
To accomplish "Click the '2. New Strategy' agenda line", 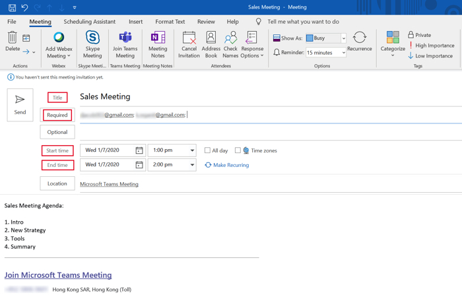I will coord(25,230).
